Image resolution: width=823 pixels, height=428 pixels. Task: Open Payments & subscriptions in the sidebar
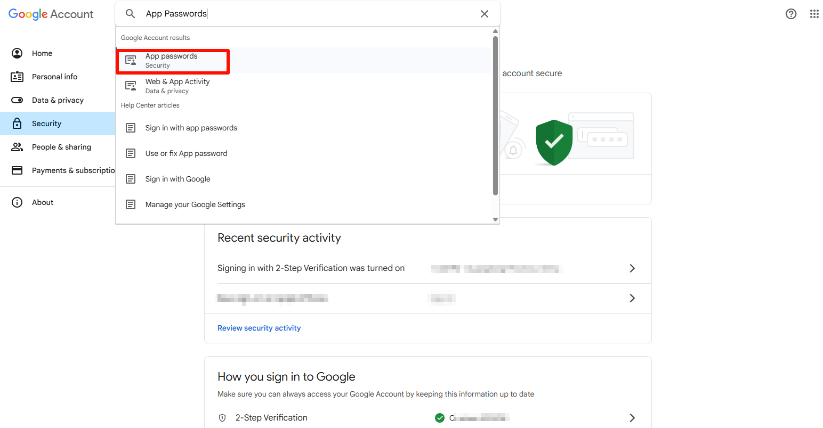(x=73, y=170)
